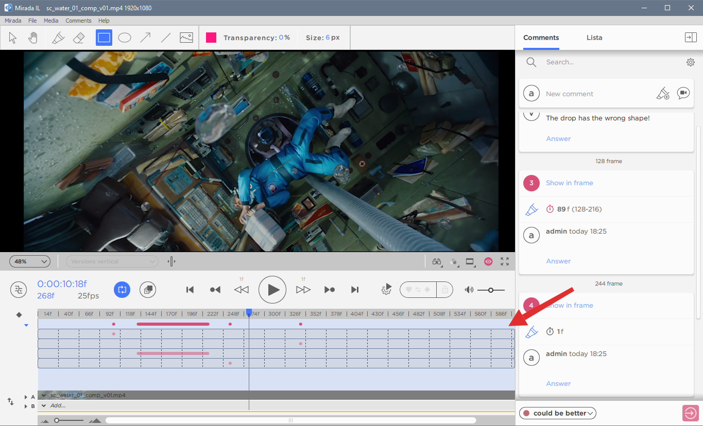Switch to the Comments tab
Screen dimensions: 703x426
pyautogui.click(x=541, y=38)
